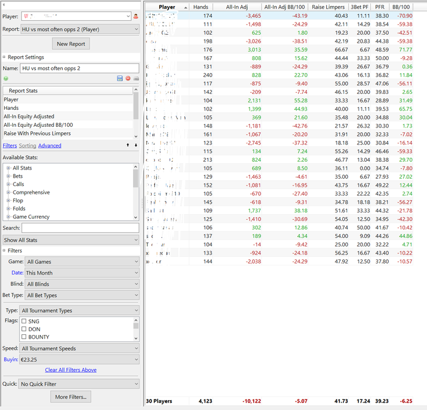Open the Buyin dropdown showing €23.25

79,359
